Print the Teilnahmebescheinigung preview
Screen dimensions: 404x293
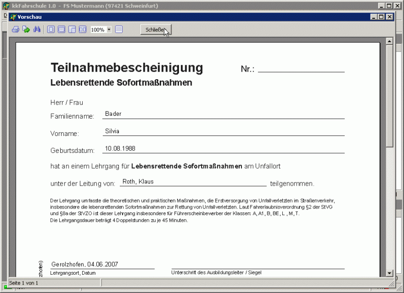(15, 29)
